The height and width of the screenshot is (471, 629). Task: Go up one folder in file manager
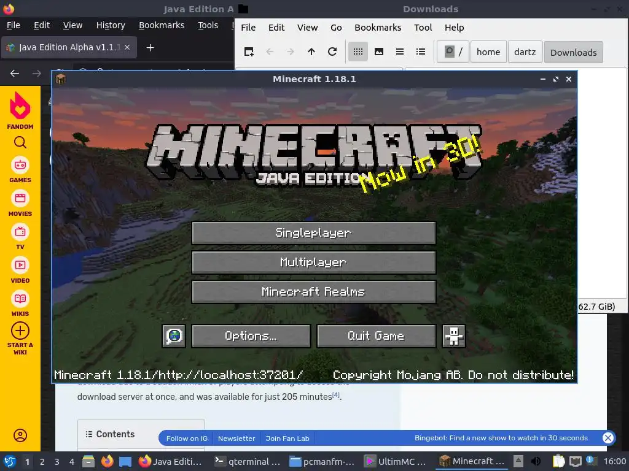(311, 52)
